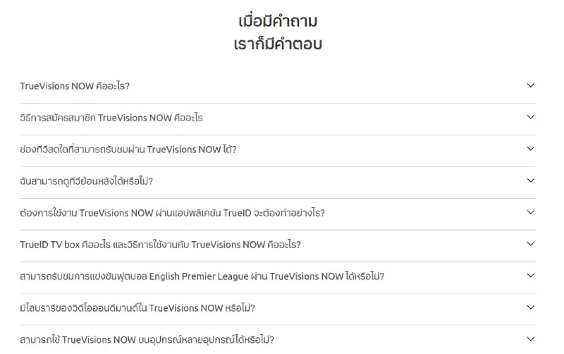Click the question text about using หลายอุปกรณ์
The height and width of the screenshot is (354, 564).
(147, 340)
